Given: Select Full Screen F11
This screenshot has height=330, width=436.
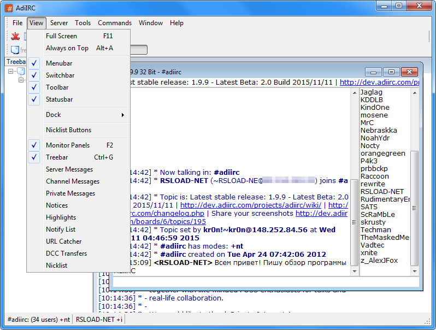Looking at the screenshot, I should pyautogui.click(x=79, y=36).
